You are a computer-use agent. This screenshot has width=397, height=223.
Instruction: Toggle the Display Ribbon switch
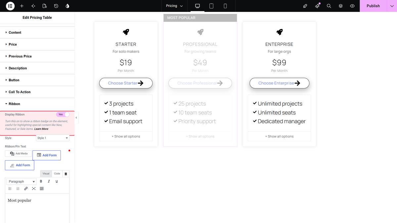[x=63, y=114]
